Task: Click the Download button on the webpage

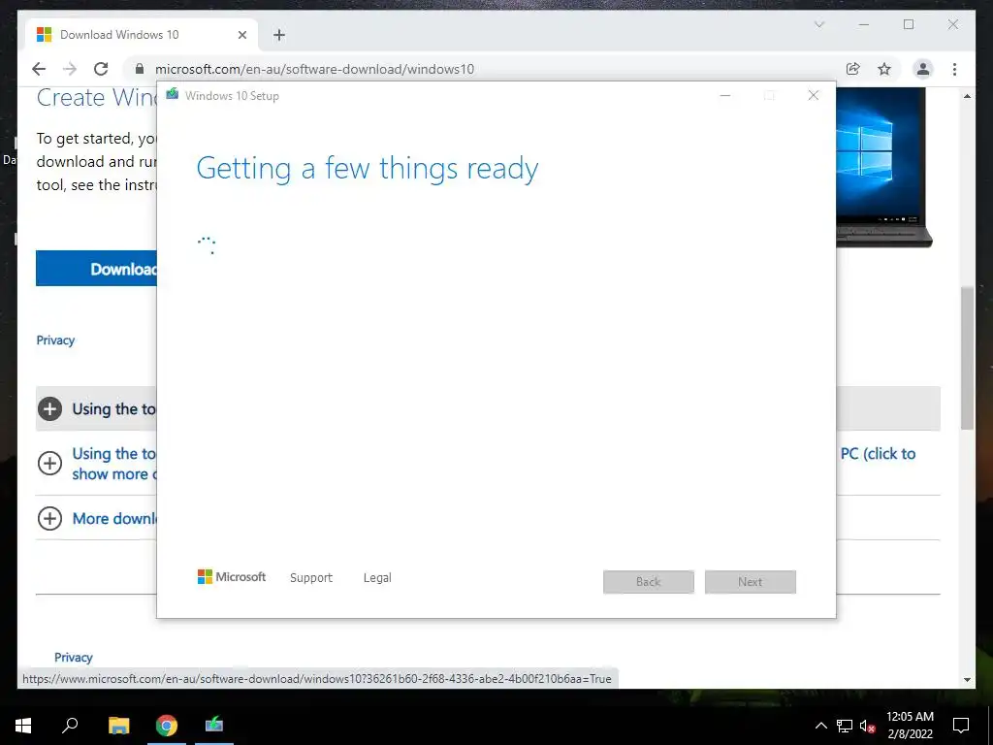Action: click(96, 268)
